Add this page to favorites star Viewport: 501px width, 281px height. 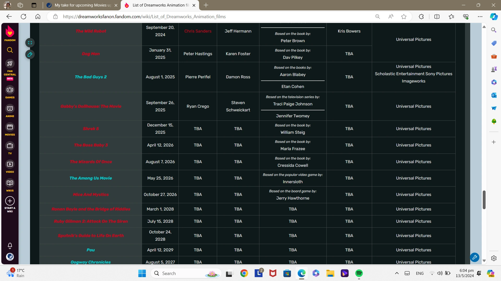coord(404,17)
